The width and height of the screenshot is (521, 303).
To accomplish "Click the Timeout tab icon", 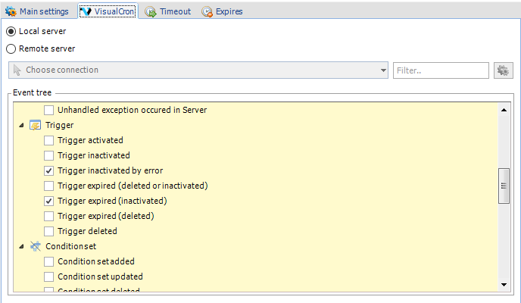I will 151,11.
